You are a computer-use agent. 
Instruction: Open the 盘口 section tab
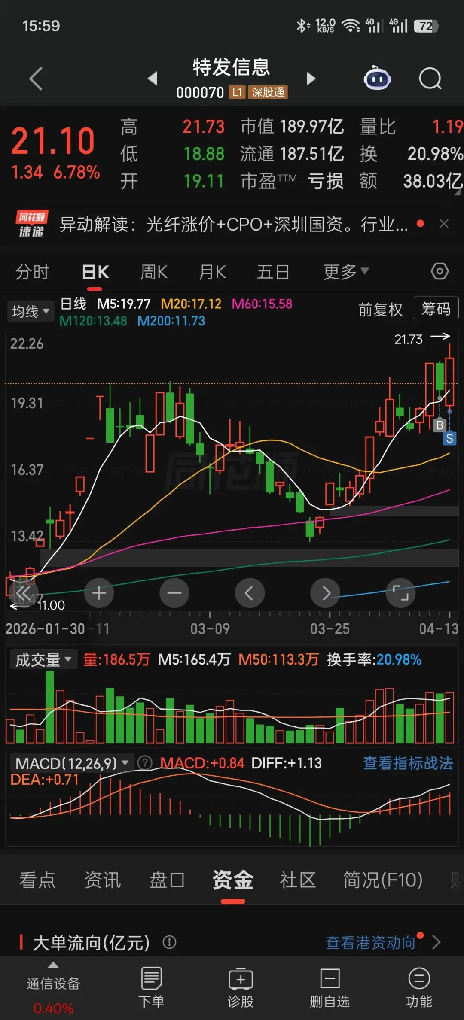(167, 880)
